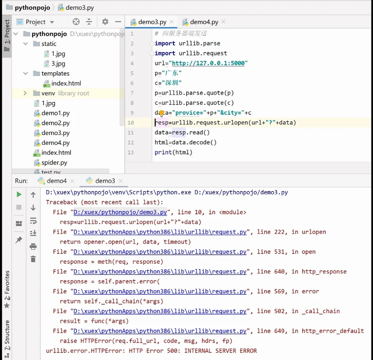Click the fold marker on line 2 import

[152, 43]
